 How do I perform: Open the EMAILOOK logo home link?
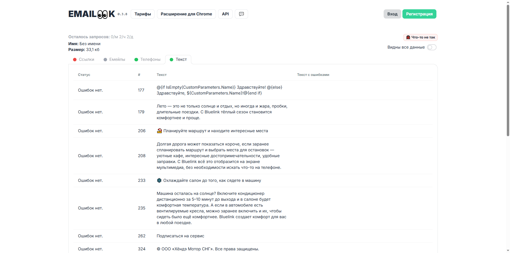click(x=92, y=14)
